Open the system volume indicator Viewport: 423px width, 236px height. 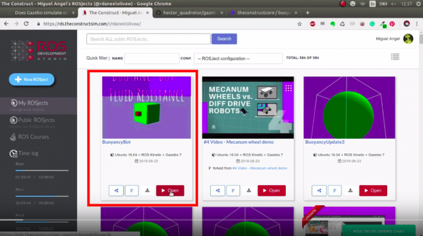coord(393,4)
